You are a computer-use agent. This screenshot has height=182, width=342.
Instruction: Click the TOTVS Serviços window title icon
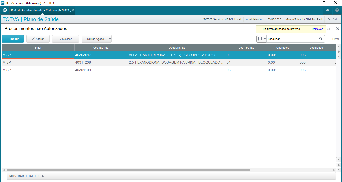[3, 3]
